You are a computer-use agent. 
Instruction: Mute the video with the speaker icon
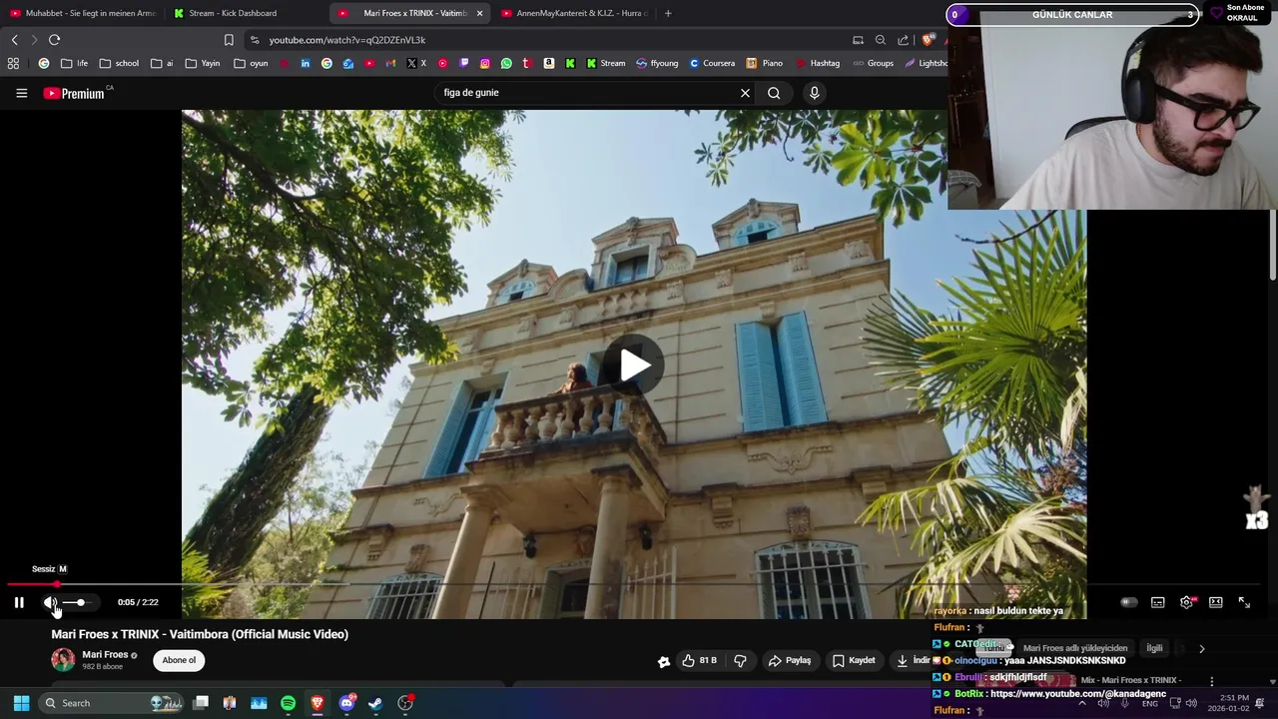(x=50, y=602)
